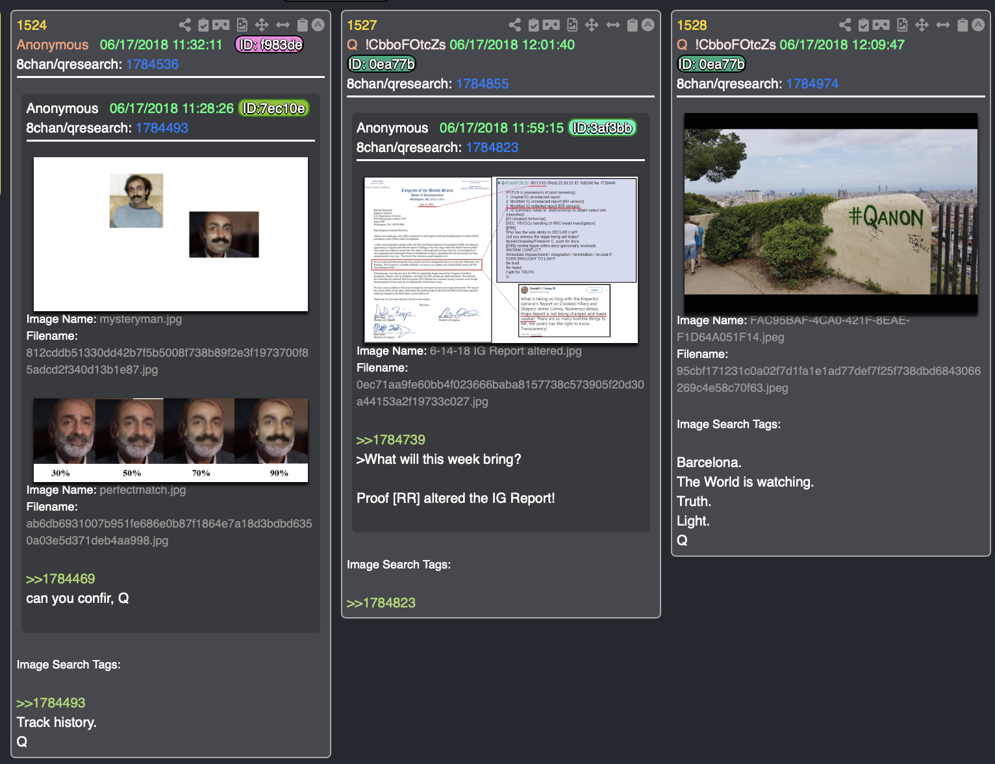
Task: Click the orange Anonymous author name on post 1524
Action: (53, 45)
